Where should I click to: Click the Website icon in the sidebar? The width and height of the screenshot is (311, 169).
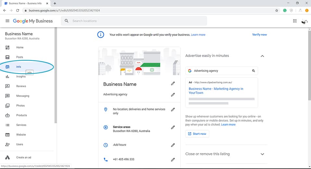7,135
